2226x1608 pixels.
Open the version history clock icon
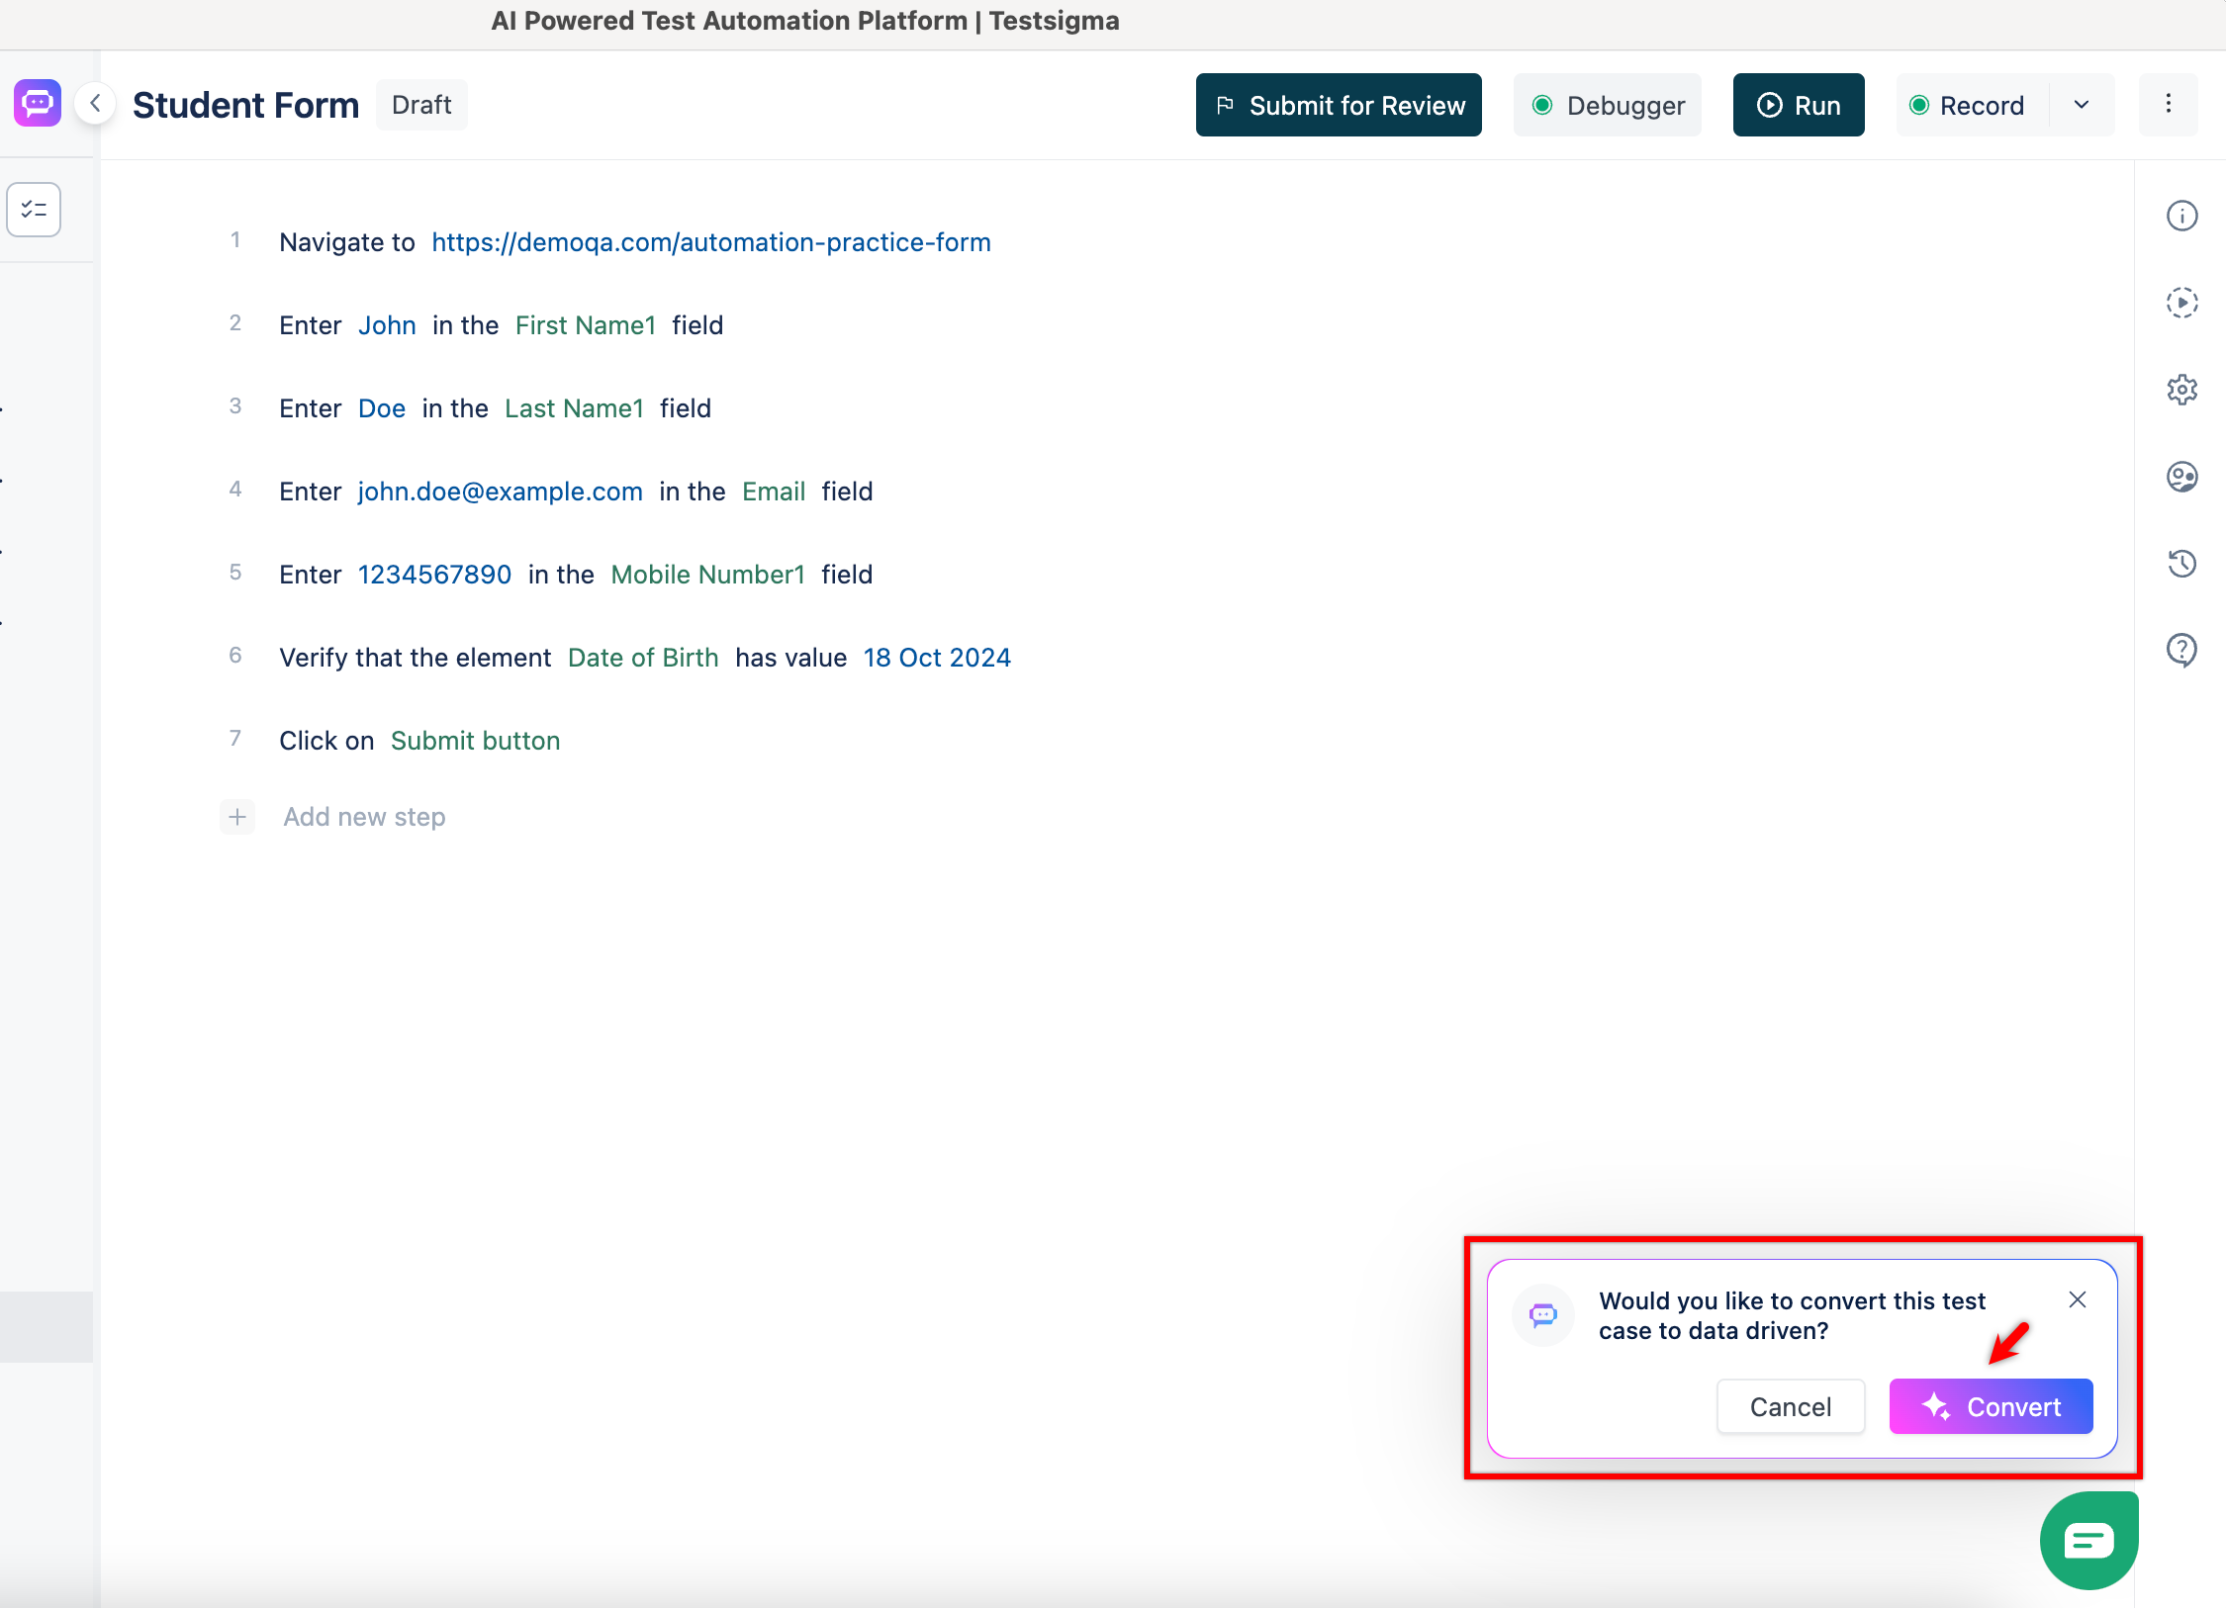point(2181,564)
